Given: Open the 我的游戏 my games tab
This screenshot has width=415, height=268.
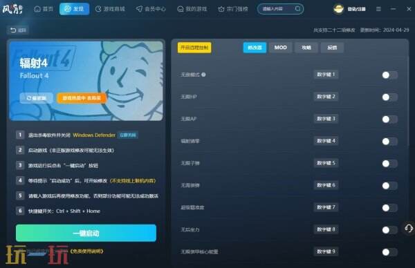Looking at the screenshot, I should (192, 9).
